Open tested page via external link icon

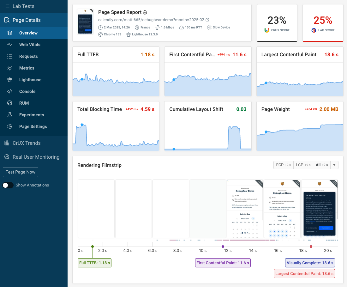[207, 20]
